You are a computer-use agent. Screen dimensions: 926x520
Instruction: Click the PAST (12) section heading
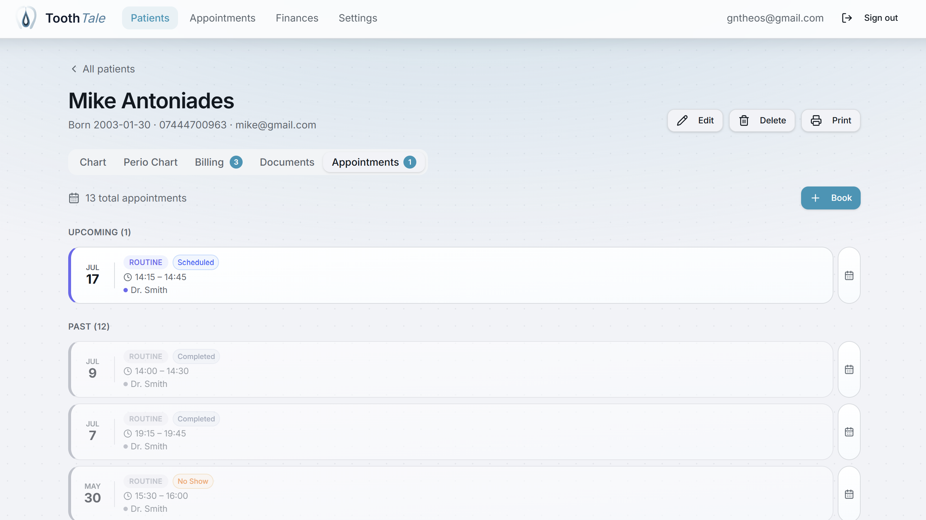(89, 327)
